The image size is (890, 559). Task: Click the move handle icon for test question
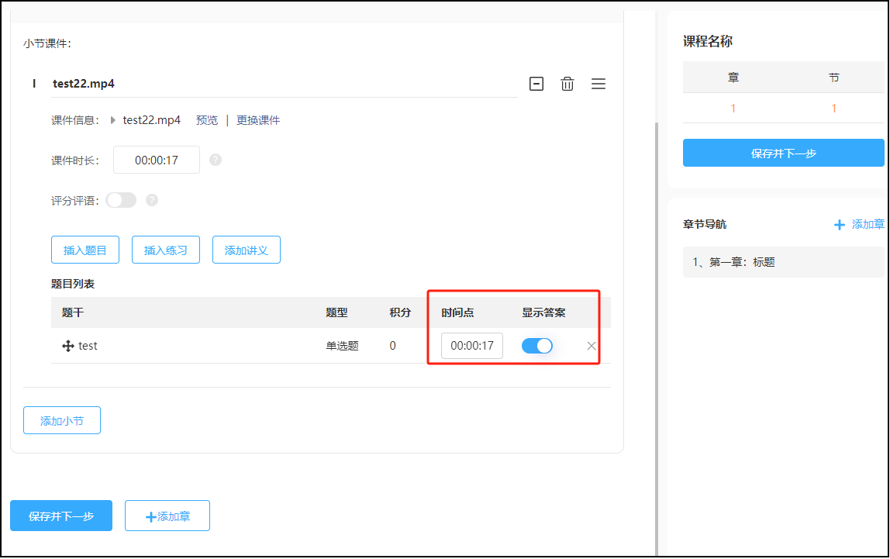click(x=68, y=347)
